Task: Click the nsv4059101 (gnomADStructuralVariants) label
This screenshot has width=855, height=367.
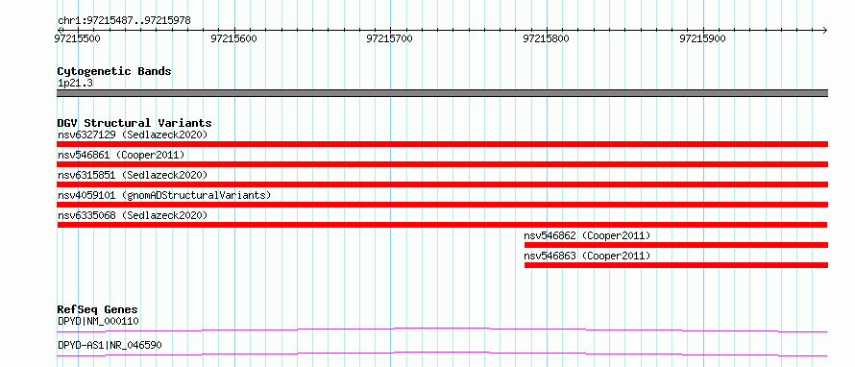Action: (x=163, y=195)
